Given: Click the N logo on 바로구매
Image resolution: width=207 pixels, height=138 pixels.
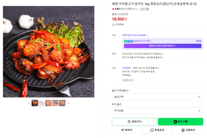Looking at the screenshot, I should coord(175,121).
